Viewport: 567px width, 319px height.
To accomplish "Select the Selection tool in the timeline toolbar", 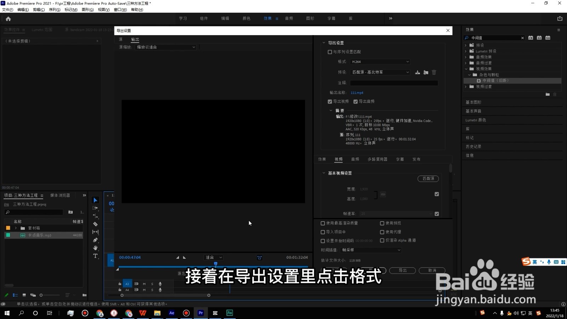I will (x=95, y=200).
